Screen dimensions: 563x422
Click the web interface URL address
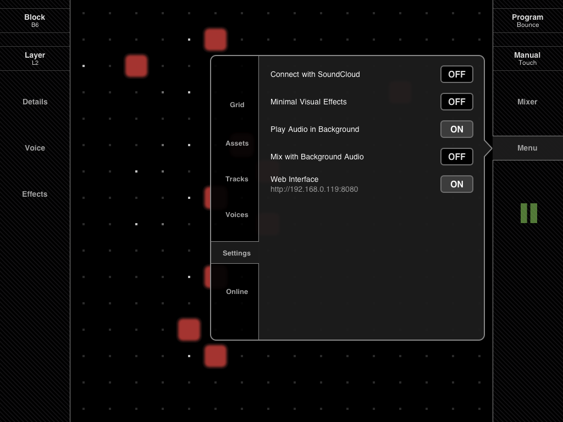point(314,190)
